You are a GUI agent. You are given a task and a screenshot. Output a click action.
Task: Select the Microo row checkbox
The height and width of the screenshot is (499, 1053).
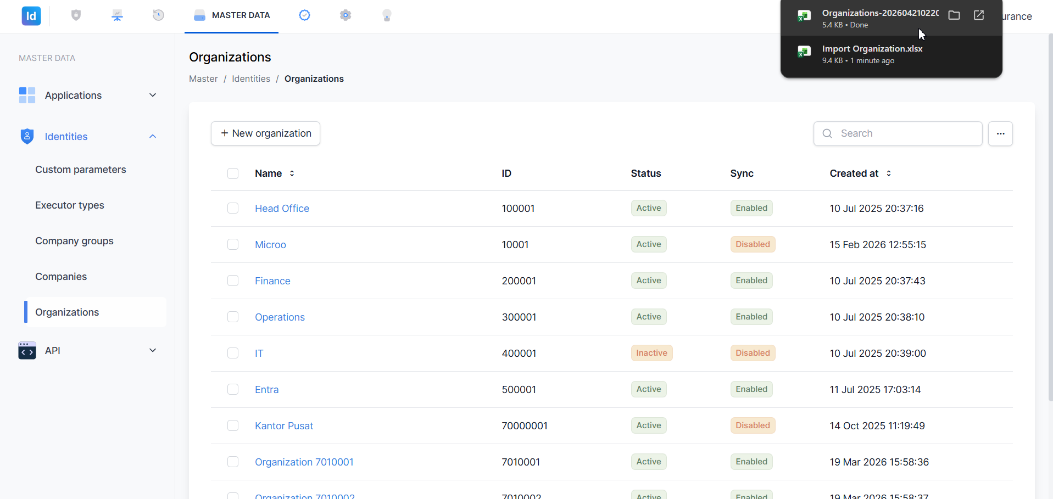(233, 244)
